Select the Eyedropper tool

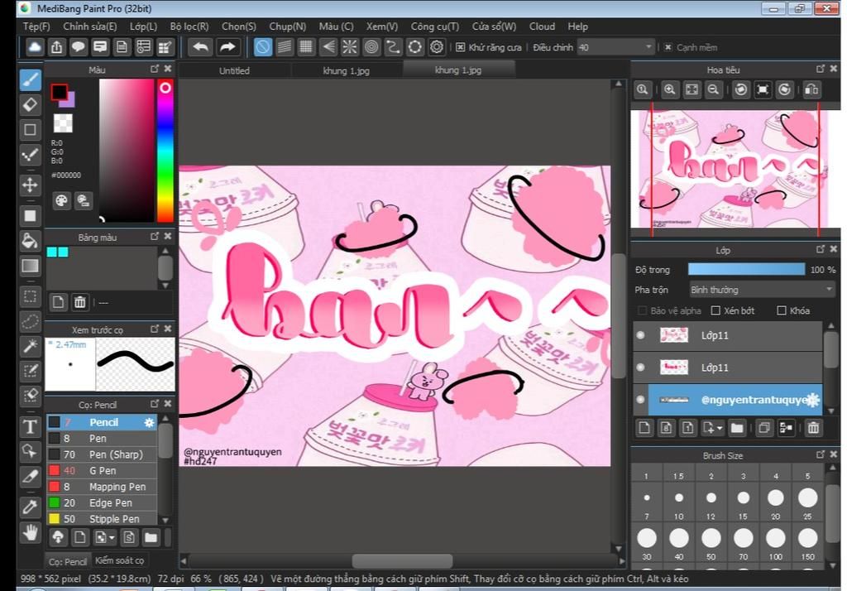pos(31,507)
